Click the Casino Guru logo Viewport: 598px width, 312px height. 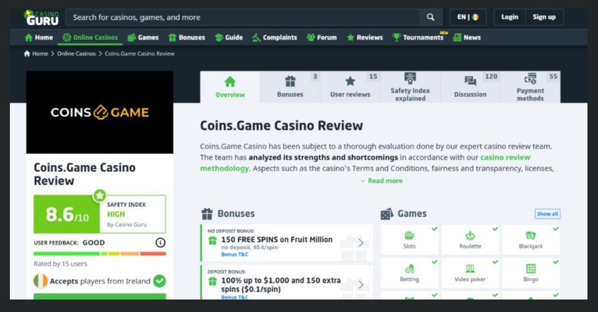pyautogui.click(x=41, y=18)
